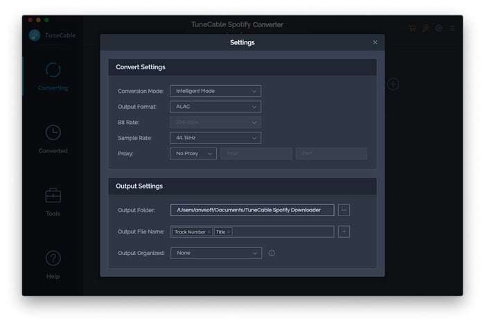Close the Settings dialog
485x325 pixels.
375,42
